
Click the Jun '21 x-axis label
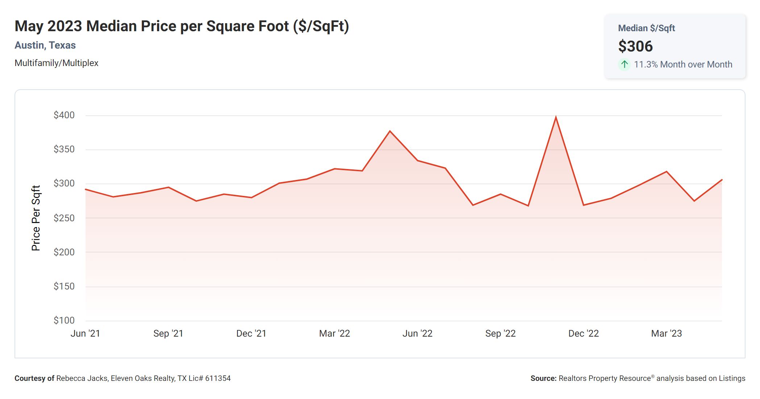[x=85, y=333]
